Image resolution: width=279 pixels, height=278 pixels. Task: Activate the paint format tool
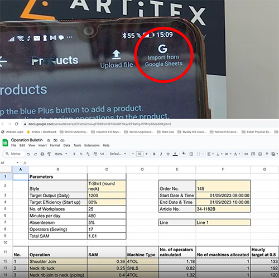click(x=49, y=154)
